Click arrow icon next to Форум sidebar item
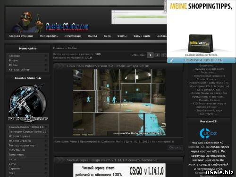The image size is (236, 177). coord(46,60)
